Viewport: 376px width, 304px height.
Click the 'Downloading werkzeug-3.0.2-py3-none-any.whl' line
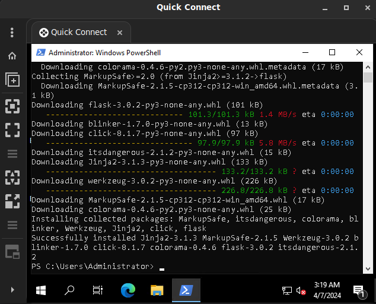(154, 181)
